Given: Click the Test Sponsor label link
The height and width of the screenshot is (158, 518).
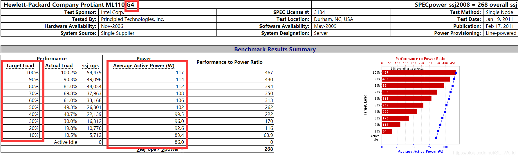Looking at the screenshot, I should coord(80,12).
